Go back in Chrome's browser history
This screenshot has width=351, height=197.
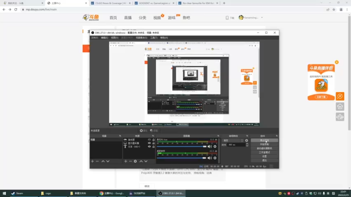coord(4,9)
